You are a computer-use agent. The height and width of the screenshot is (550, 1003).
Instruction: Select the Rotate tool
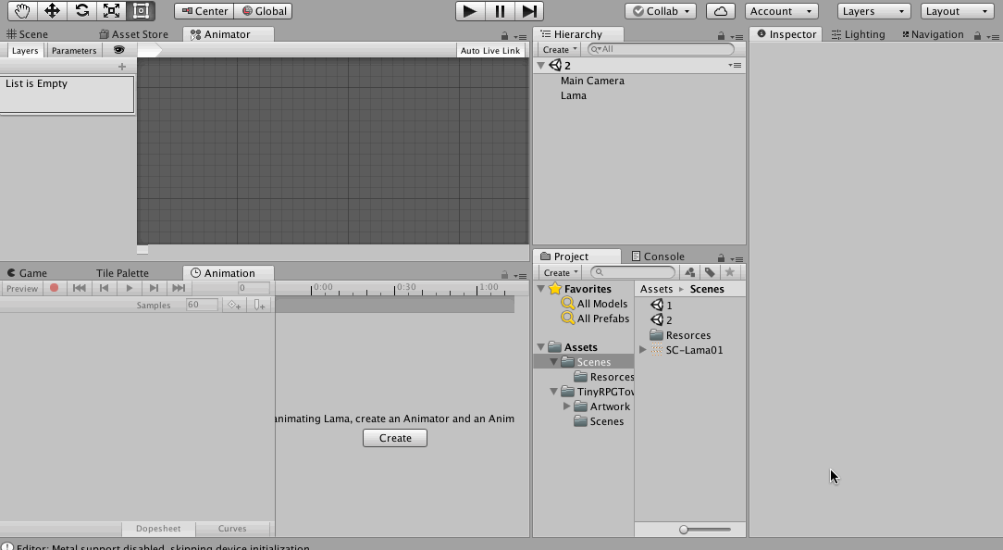[81, 11]
